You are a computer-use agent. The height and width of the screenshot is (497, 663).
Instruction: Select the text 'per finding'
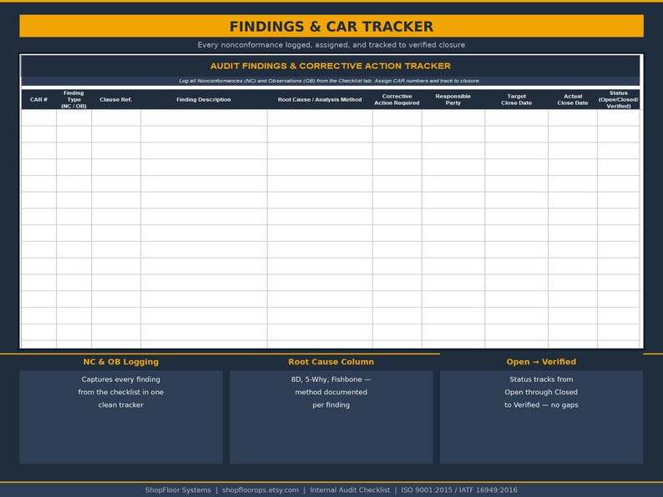(x=331, y=404)
